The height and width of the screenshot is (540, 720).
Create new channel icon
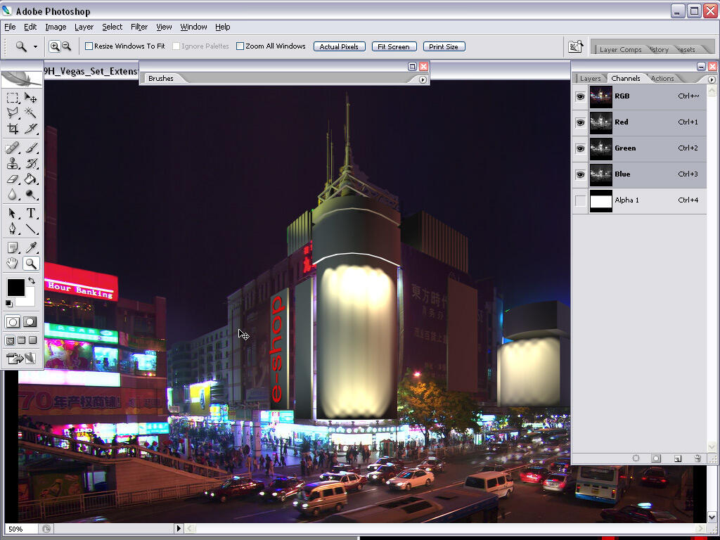point(677,458)
